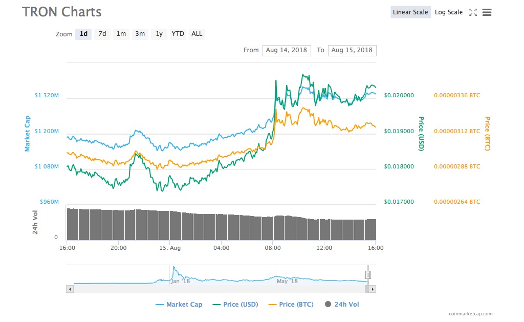524x322 pixels.
Task: Click the Jan '18 navigator label
Action: (181, 281)
